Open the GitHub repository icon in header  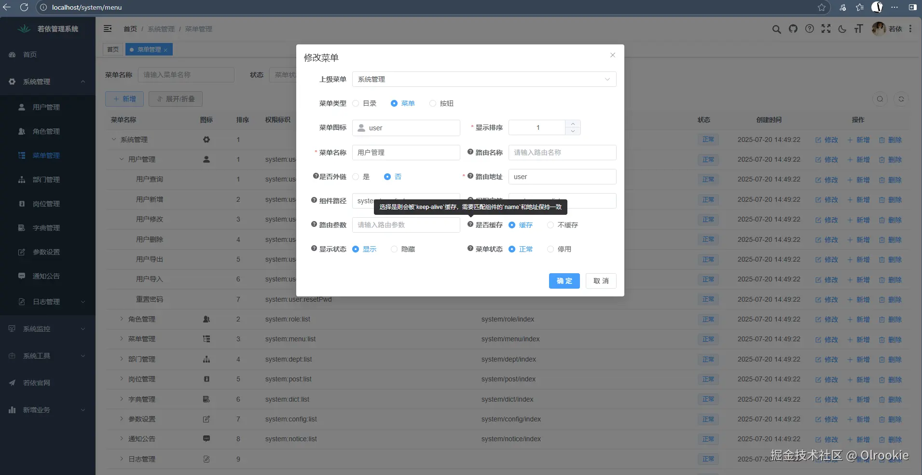(x=793, y=29)
